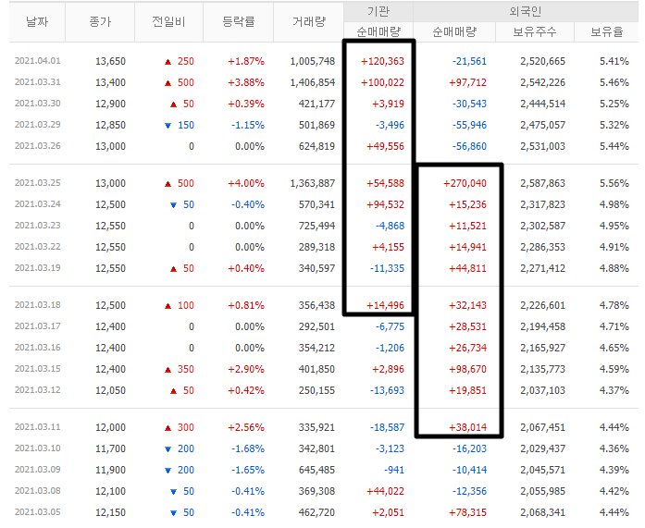Screen dimensions: 645x528
Task: Click the 날짜 column header
Action: point(37,21)
